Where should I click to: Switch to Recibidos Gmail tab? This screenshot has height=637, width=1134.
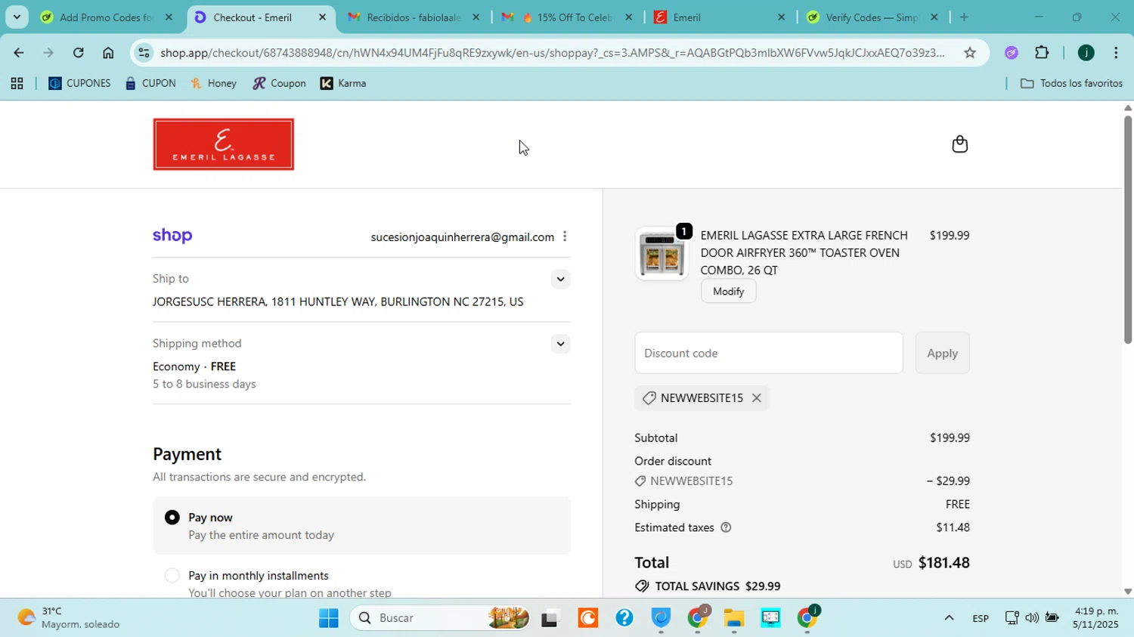pos(414,17)
